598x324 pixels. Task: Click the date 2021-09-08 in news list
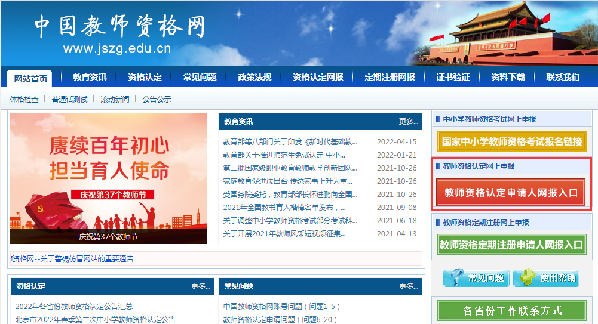pyautogui.click(x=397, y=208)
